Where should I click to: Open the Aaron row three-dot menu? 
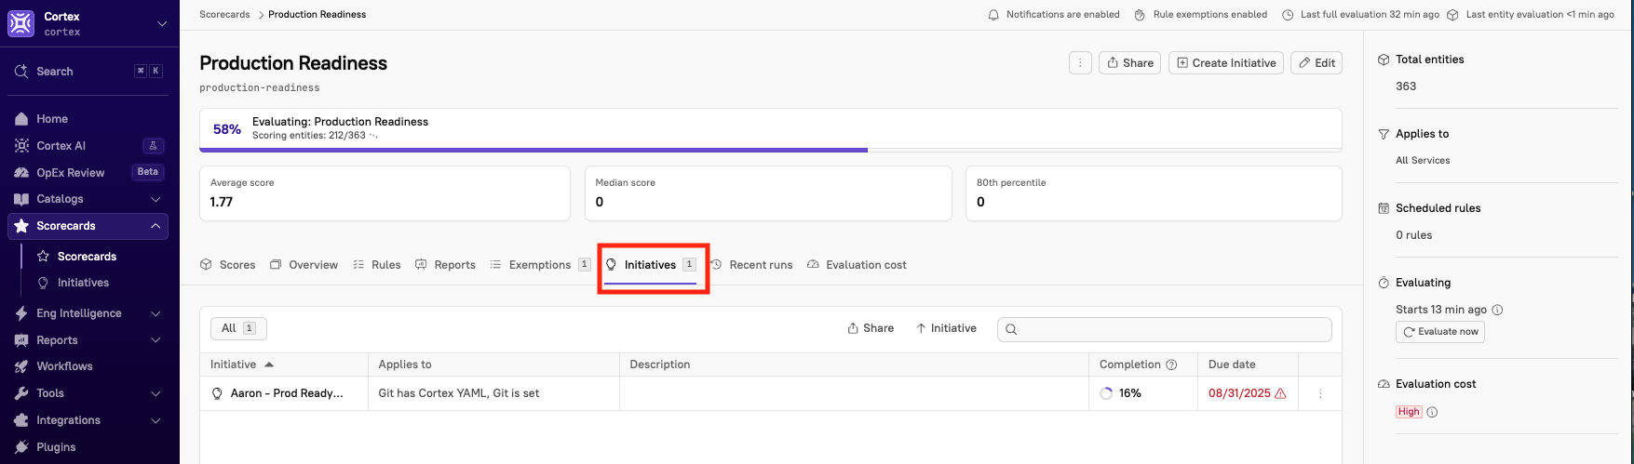[x=1320, y=393]
